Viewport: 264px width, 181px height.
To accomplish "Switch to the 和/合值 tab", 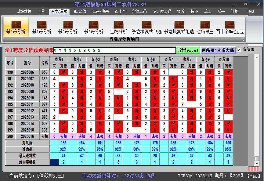I will tap(80, 12).
